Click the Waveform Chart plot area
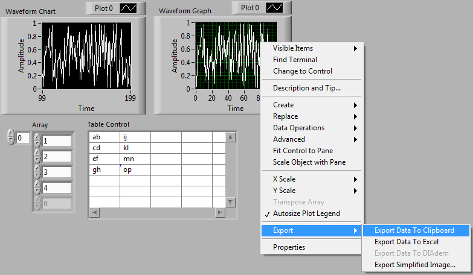Viewport: 473px width, 275px height. (86, 55)
